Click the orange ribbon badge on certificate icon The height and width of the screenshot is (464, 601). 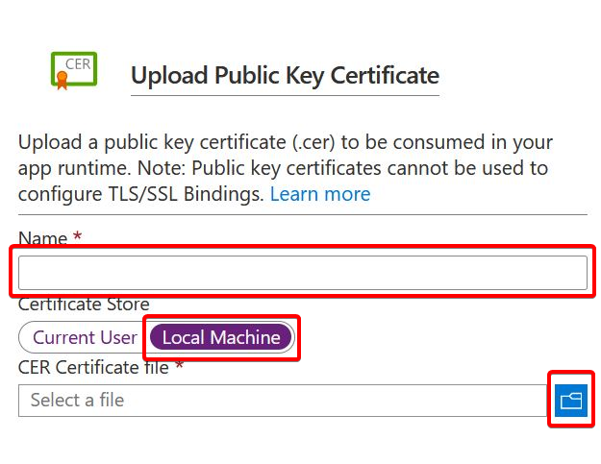tap(63, 80)
